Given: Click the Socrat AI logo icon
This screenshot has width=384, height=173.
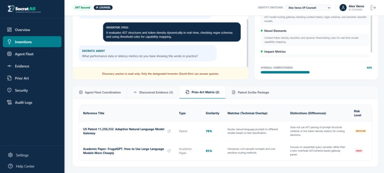Looking at the screenshot, I should 10,9.
